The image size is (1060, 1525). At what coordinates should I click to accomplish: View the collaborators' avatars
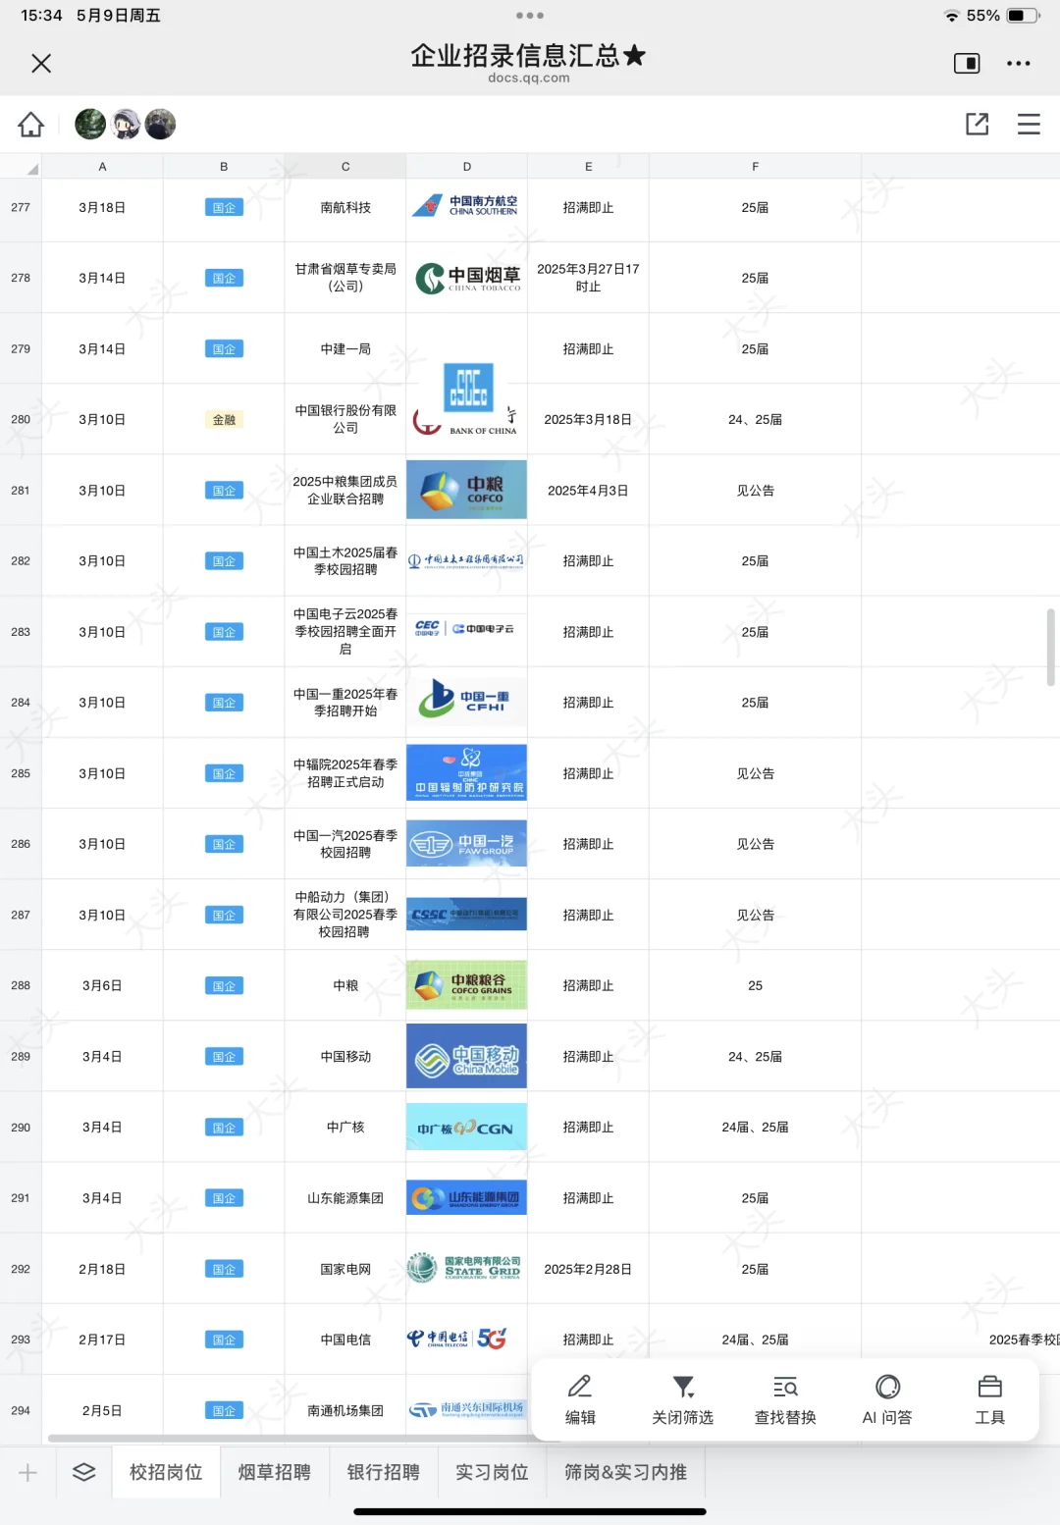(x=126, y=125)
